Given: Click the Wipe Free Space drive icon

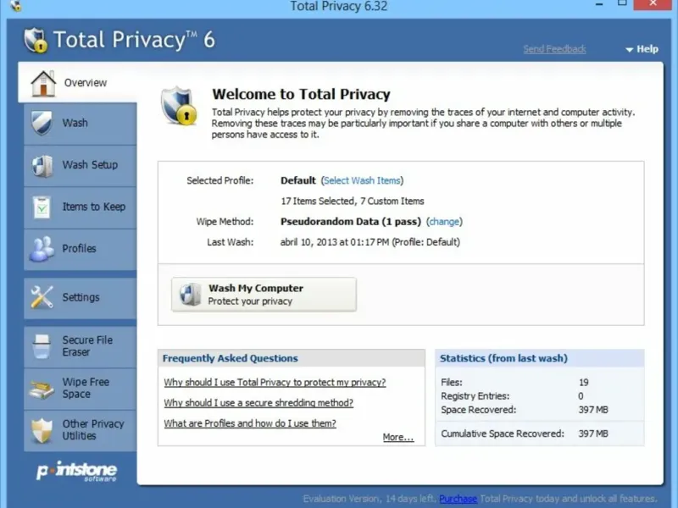Looking at the screenshot, I should click(42, 388).
